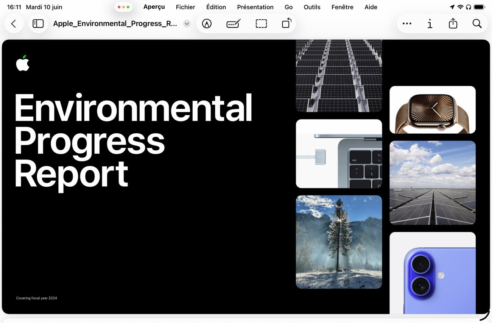Click the 'Covering fiscal year 2024' text
Image resolution: width=492 pixels, height=323 pixels.
point(37,298)
